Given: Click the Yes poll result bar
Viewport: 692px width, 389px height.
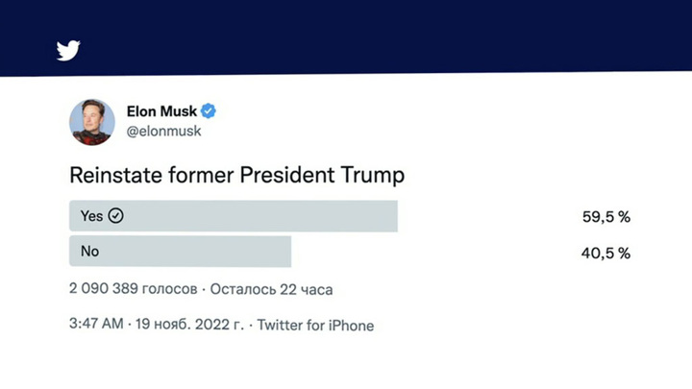Looking at the screenshot, I should coord(234,216).
